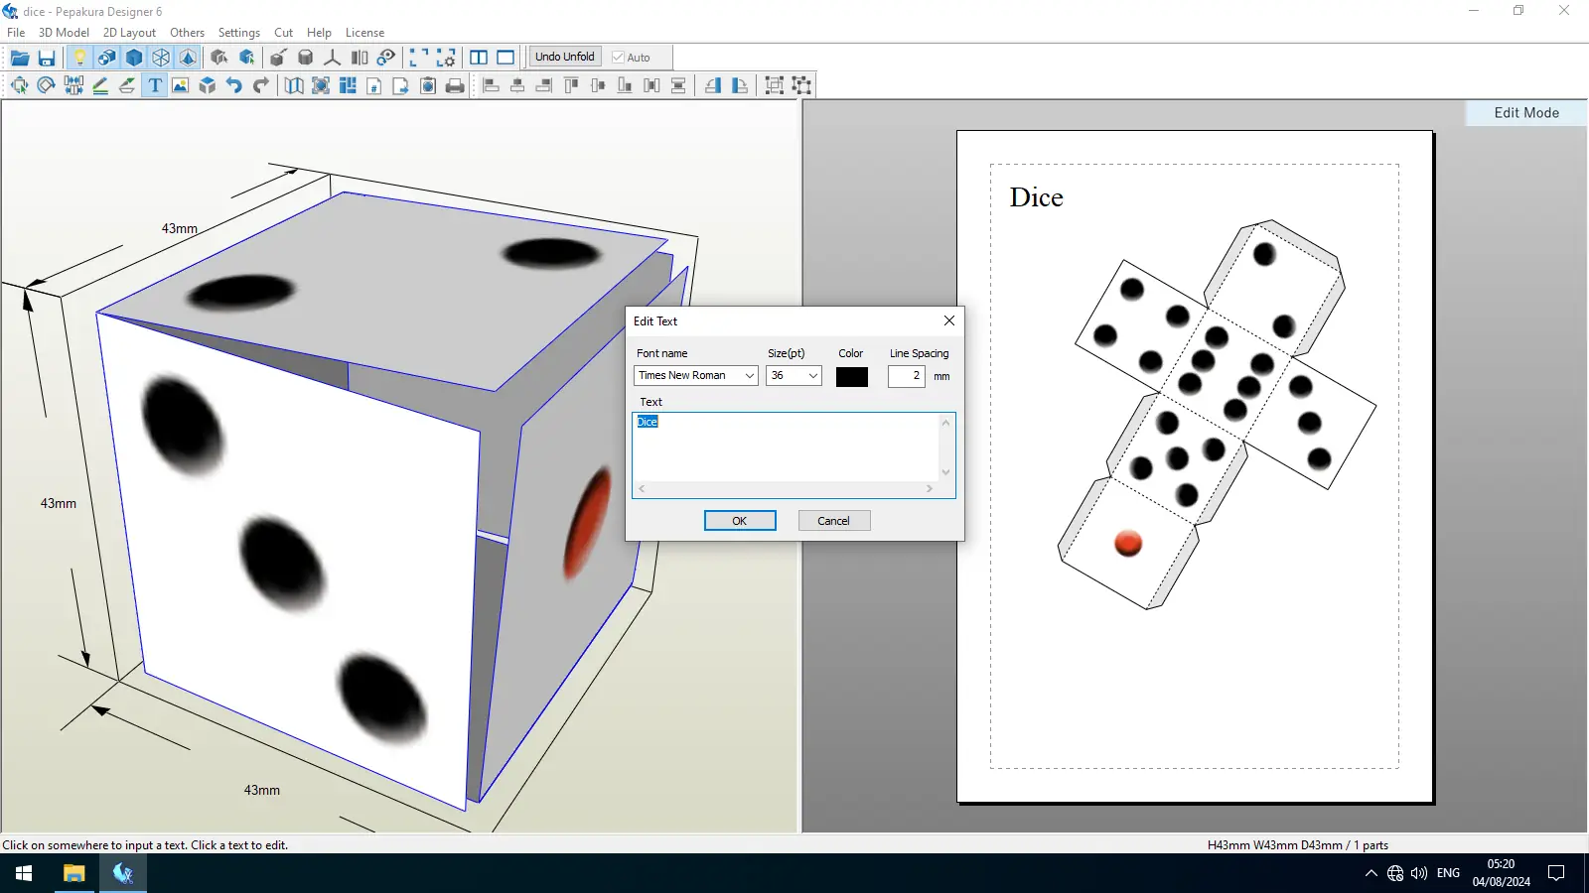Click the folded map icon
Image resolution: width=1589 pixels, height=893 pixels.
294,85
